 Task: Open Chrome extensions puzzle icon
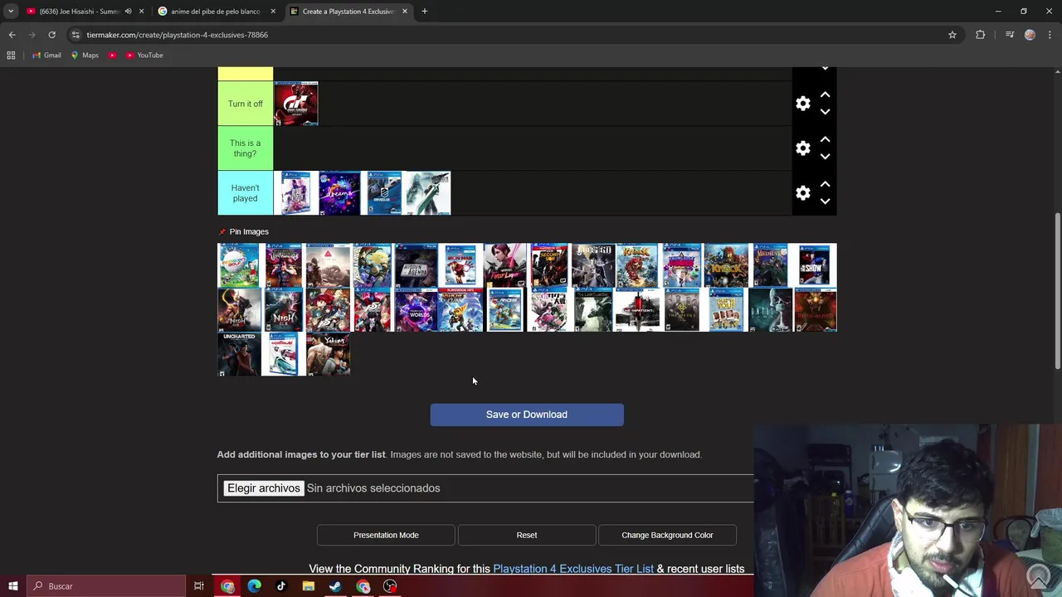click(981, 35)
